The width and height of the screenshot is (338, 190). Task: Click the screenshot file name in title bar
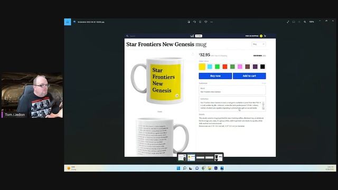click(91, 22)
